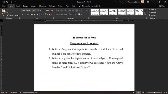Viewport: 168px width, 94px height.
Task: Open the Font dialog launcher
Action: click(x=53, y=18)
